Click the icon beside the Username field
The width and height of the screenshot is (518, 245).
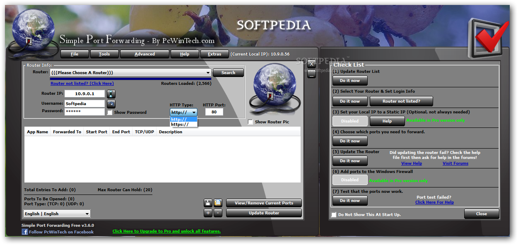pos(111,104)
